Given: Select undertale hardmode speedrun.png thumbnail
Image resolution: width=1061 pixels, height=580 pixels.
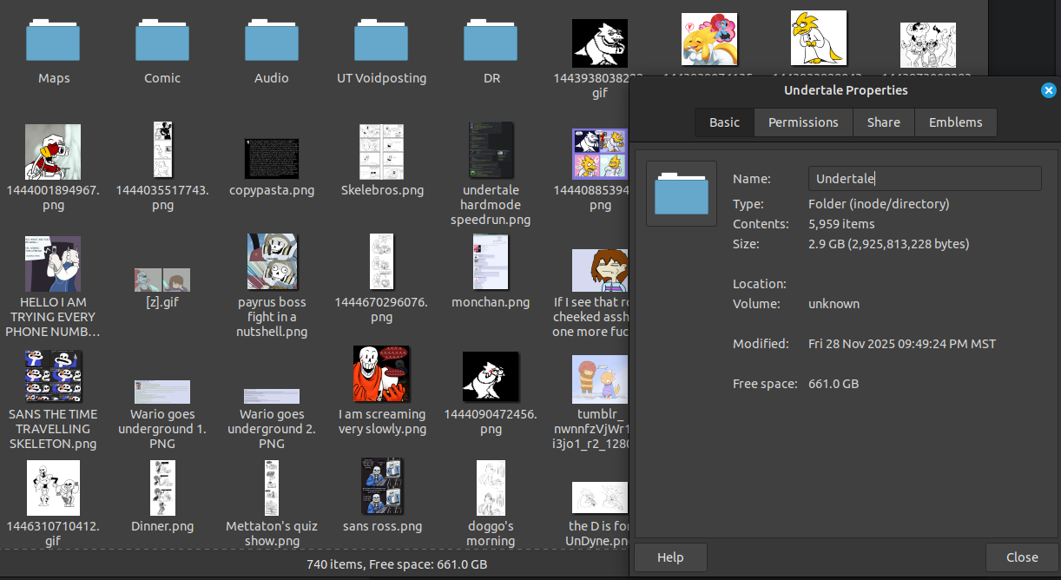Looking at the screenshot, I should click(491, 150).
